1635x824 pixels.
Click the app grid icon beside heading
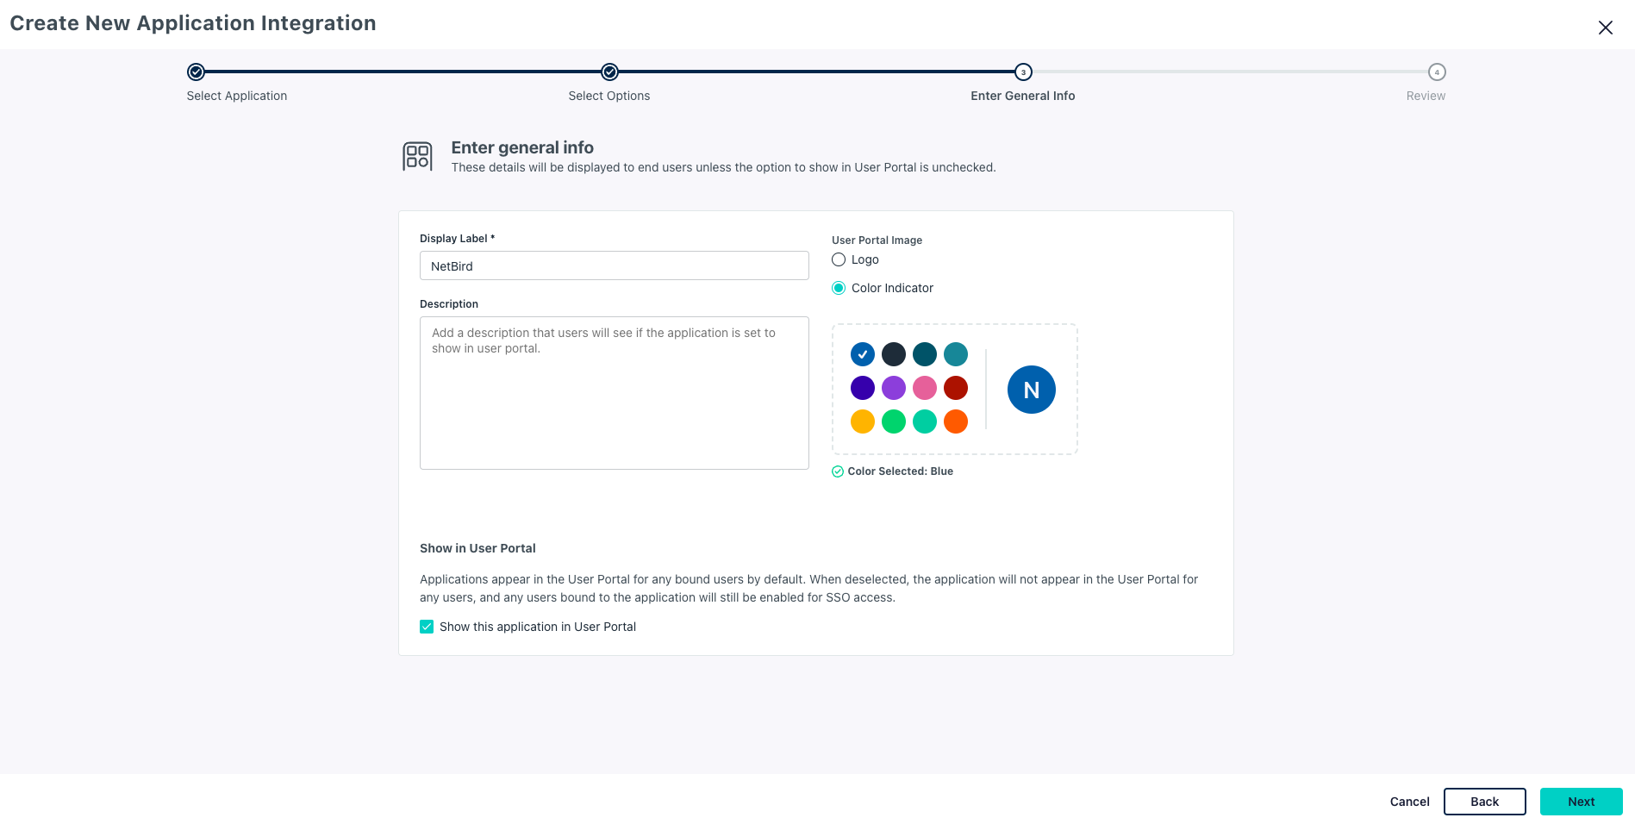(x=418, y=156)
